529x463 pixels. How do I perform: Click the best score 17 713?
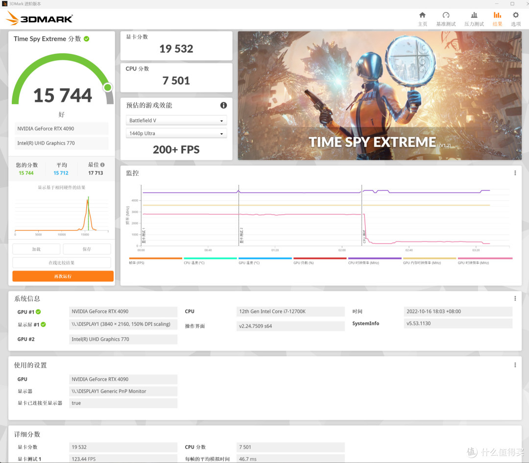[96, 173]
